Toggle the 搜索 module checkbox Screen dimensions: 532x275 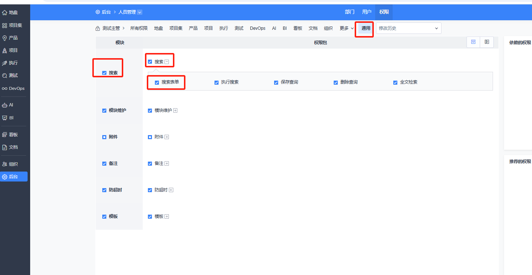104,73
